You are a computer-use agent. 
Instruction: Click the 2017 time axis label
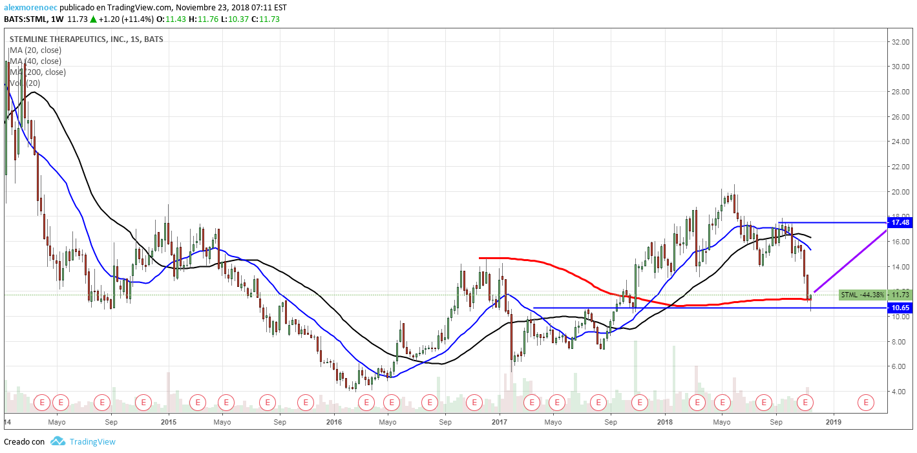(500, 422)
